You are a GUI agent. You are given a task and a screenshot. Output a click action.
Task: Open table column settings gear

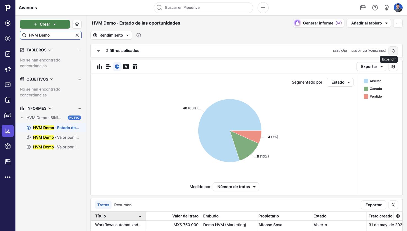398,216
